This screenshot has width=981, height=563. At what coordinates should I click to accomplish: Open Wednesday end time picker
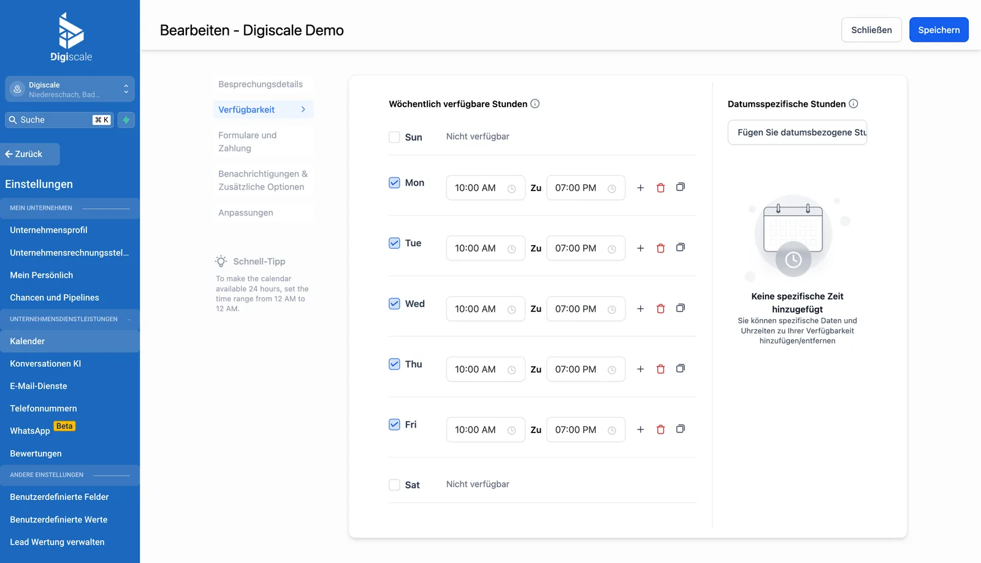586,309
